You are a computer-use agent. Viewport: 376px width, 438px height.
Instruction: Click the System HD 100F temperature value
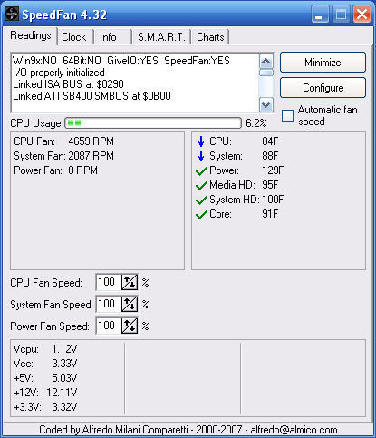tap(273, 200)
